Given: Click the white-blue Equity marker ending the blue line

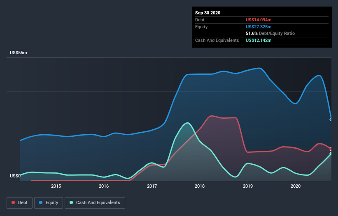Looking at the screenshot, I should [x=331, y=119].
